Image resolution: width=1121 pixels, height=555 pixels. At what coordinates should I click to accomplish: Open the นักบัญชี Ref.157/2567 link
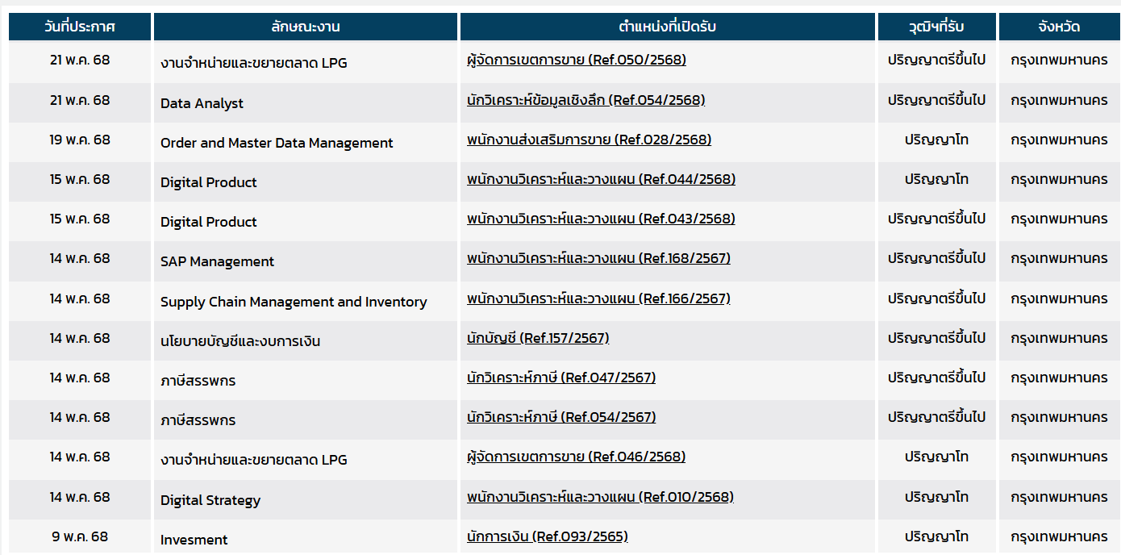pos(538,338)
